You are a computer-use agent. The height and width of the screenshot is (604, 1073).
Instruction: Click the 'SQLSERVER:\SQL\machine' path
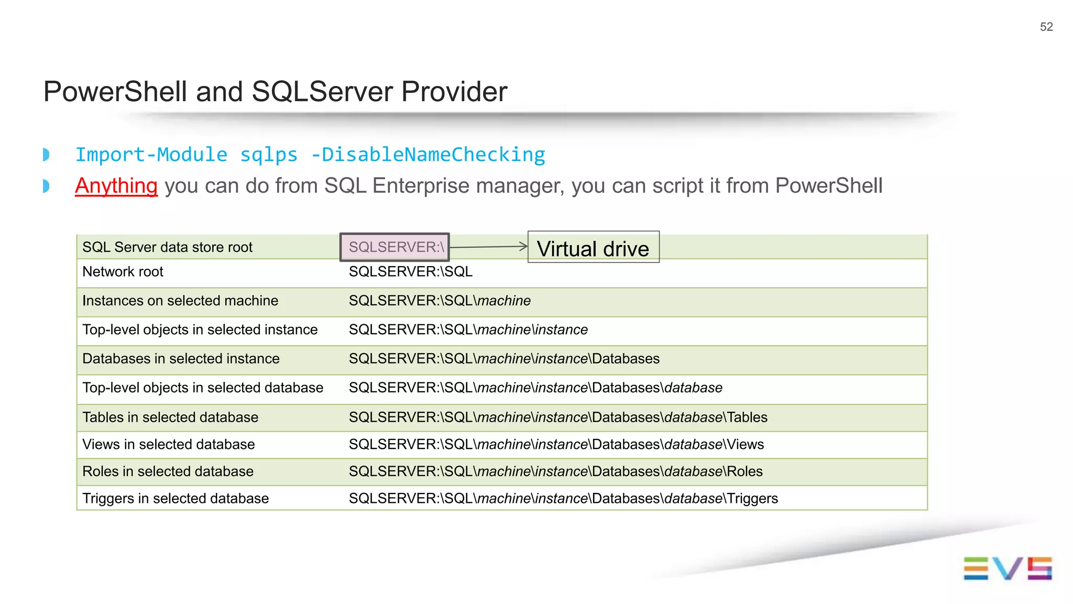(x=440, y=301)
